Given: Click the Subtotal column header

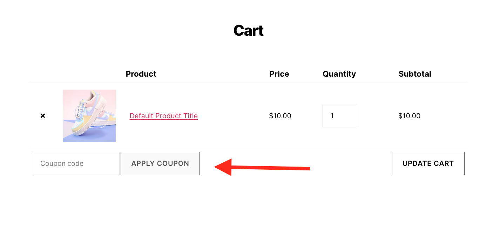Looking at the screenshot, I should 415,74.
